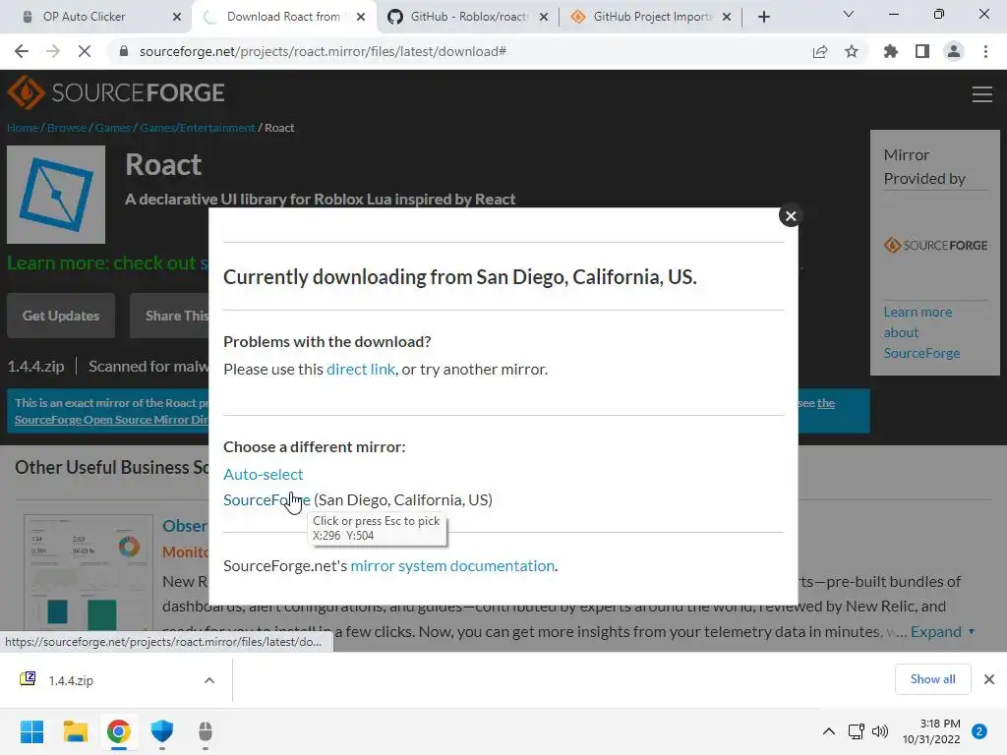Go forward in browser history
The height and width of the screenshot is (755, 1007).
click(53, 51)
